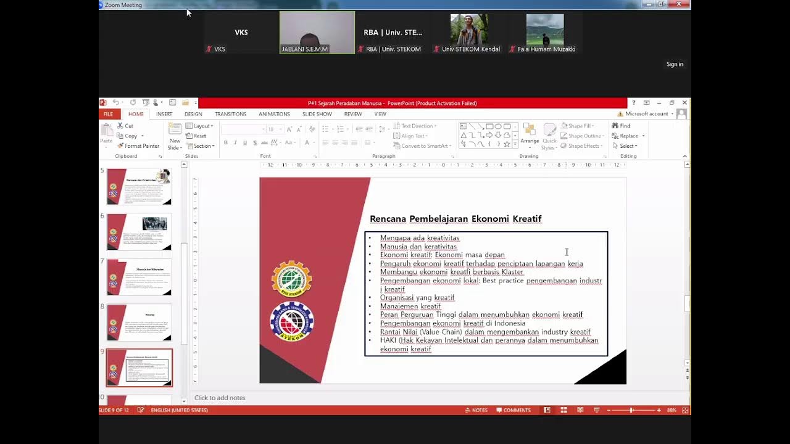Viewport: 790px width, 444px height.
Task: Select the five-point star shape
Action: pyautogui.click(x=507, y=144)
